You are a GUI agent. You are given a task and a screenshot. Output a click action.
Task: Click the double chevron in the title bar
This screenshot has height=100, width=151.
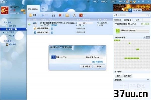(88, 1)
